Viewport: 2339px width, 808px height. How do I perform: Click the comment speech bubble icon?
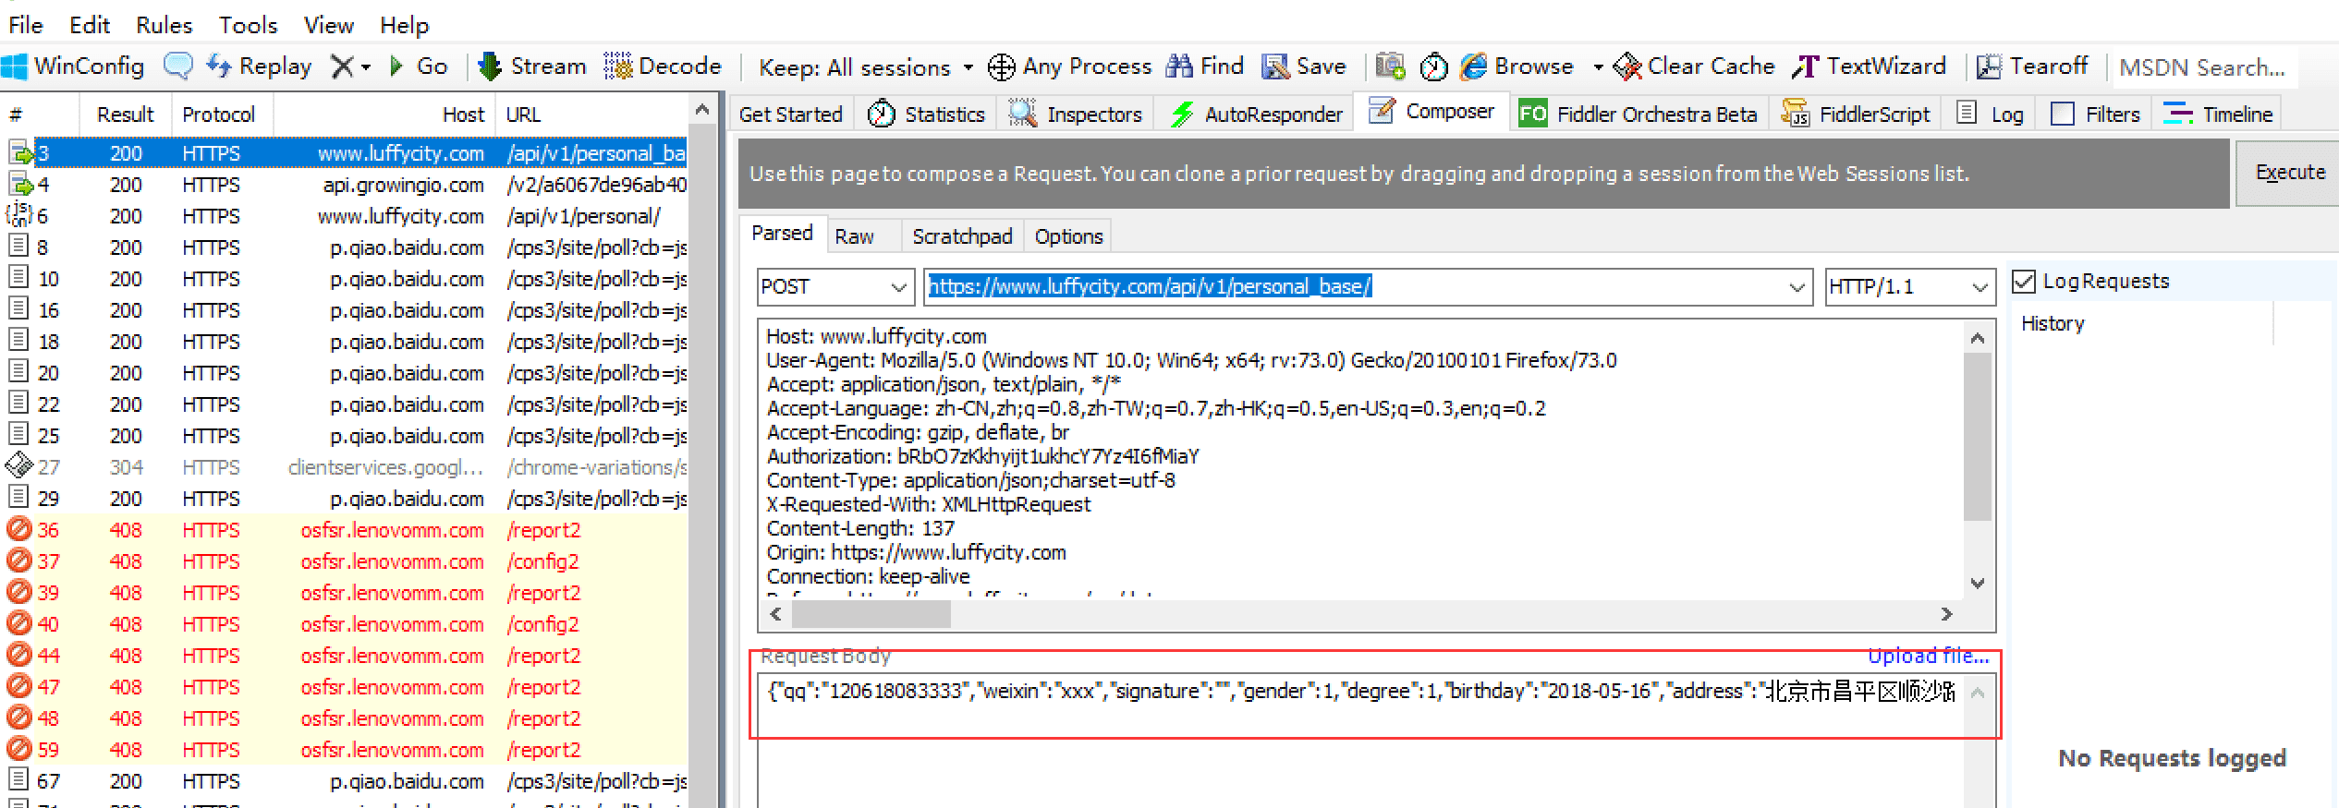tap(177, 66)
